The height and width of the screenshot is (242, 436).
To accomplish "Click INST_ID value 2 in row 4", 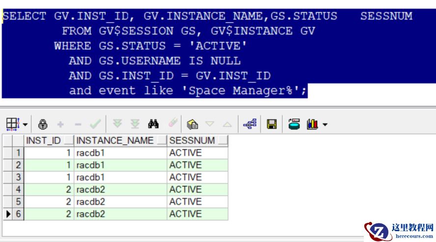I will [x=49, y=189].
